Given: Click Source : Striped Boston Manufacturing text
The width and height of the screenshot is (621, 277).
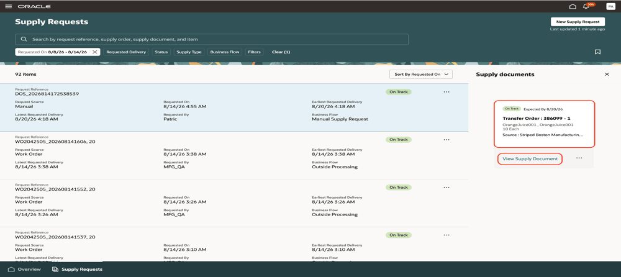Looking at the screenshot, I should tap(543, 135).
